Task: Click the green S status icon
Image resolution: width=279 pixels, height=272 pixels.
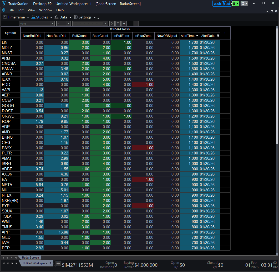Action: coord(235,3)
